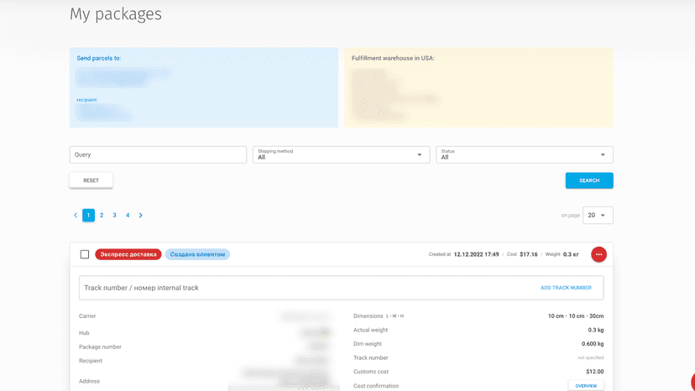Image resolution: width=695 pixels, height=391 pixels.
Task: Click the blue Создана клиентом status tag
Action: (x=197, y=254)
